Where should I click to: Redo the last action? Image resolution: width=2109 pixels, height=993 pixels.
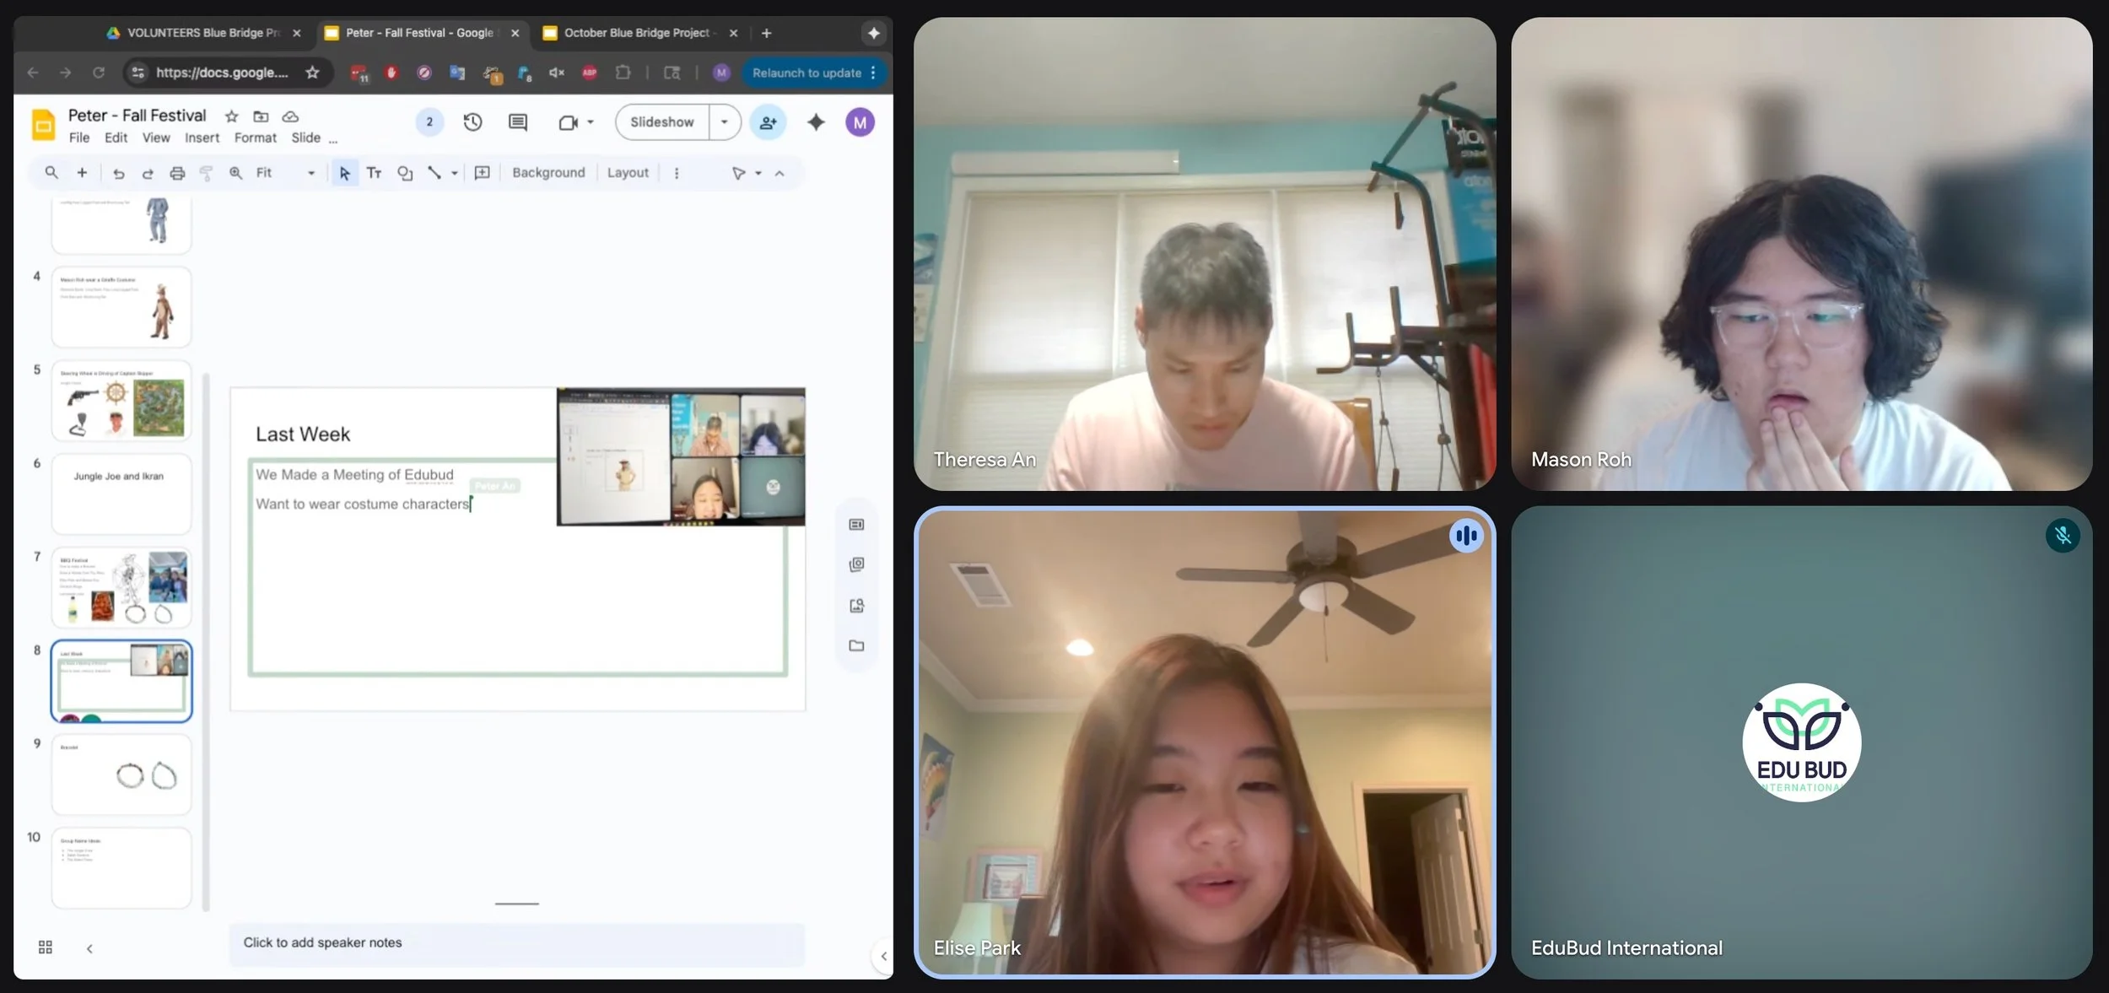click(x=148, y=173)
